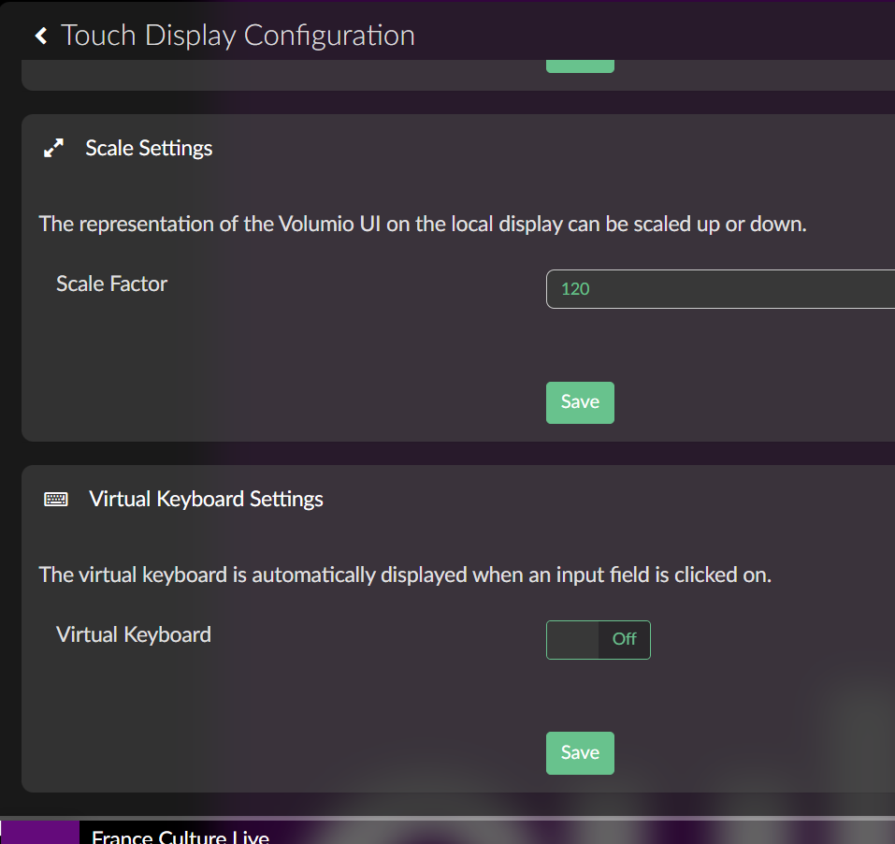895x844 pixels.
Task: Click the Scale Factor label
Action: pos(111,284)
